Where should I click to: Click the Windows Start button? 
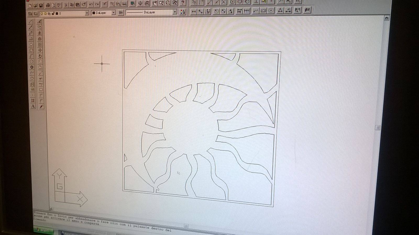(x=44, y=231)
